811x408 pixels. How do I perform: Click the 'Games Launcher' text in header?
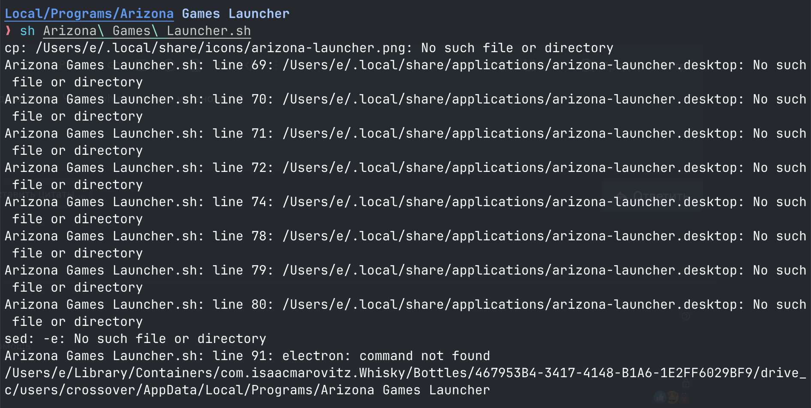[235, 14]
